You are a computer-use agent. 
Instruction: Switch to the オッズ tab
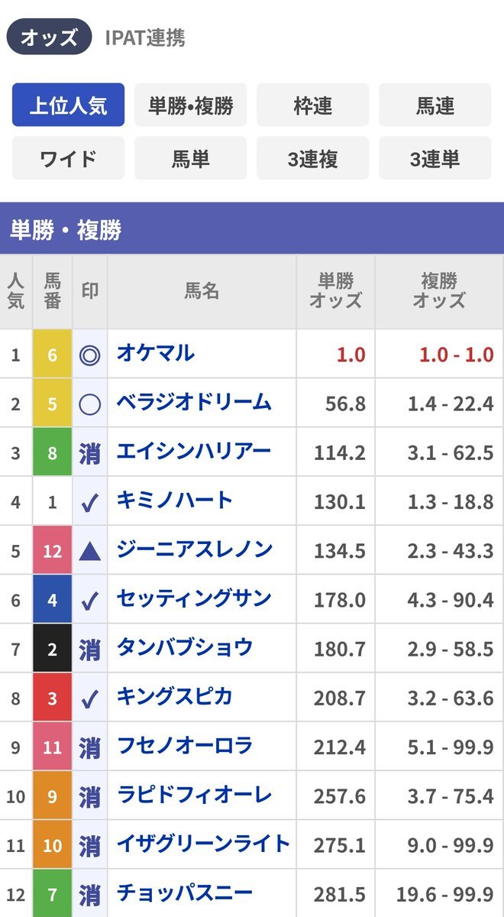50,37
